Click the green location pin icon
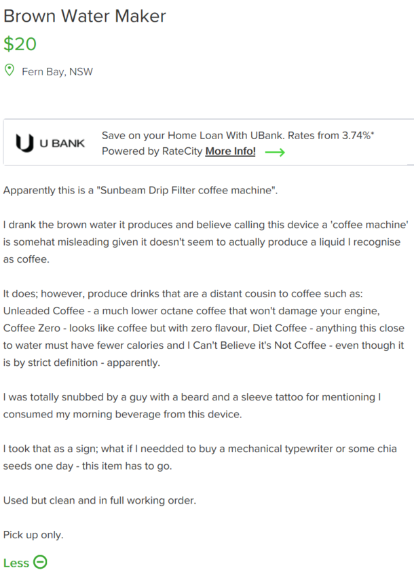The image size is (414, 579). click(10, 70)
